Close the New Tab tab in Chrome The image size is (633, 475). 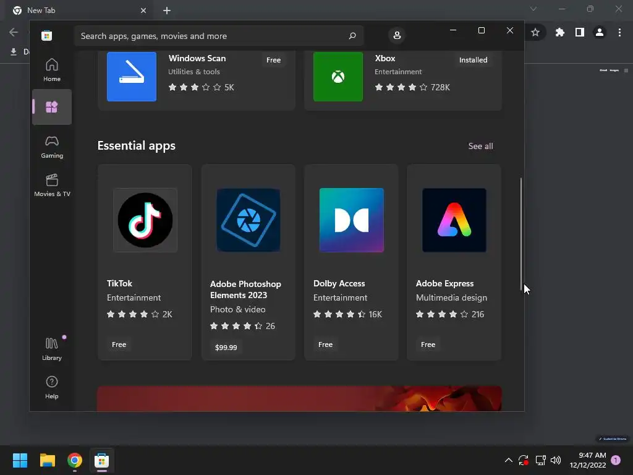[x=143, y=11]
